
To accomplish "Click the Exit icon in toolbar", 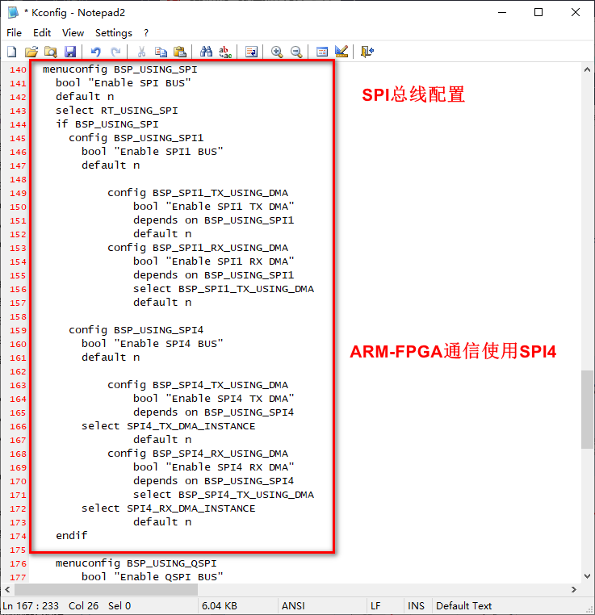I will coord(367,52).
